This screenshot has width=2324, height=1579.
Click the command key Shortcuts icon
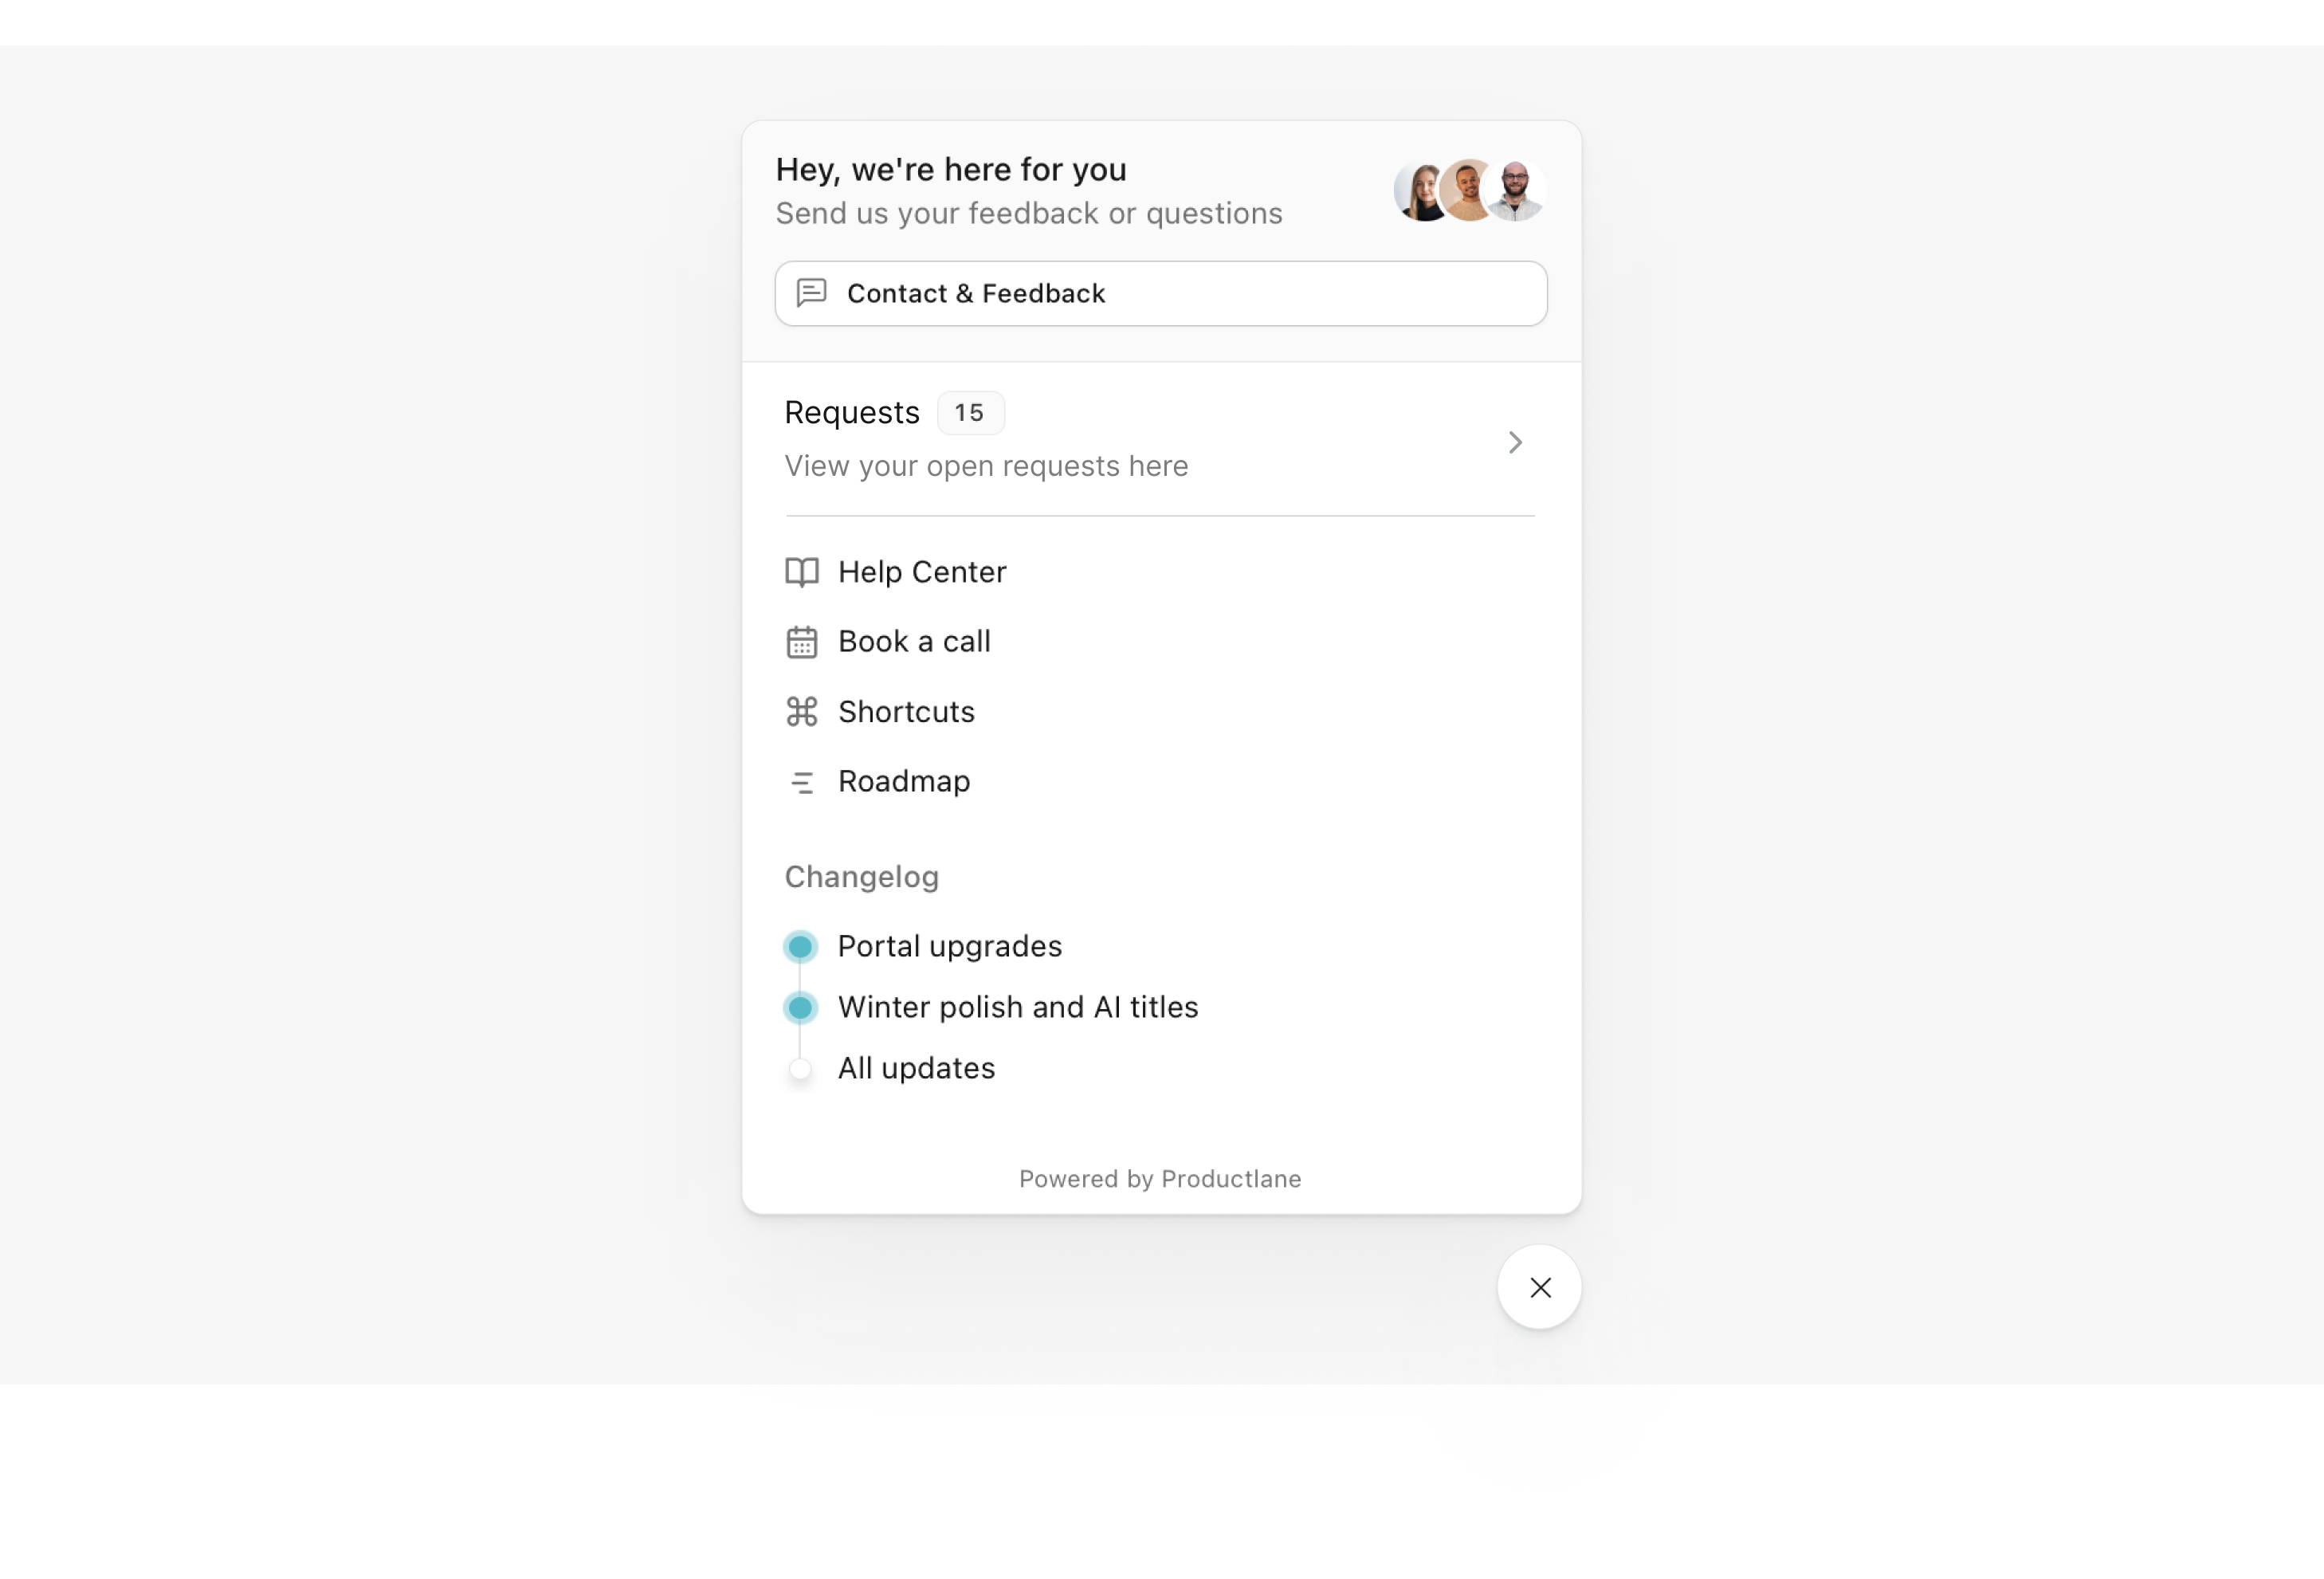(x=801, y=712)
